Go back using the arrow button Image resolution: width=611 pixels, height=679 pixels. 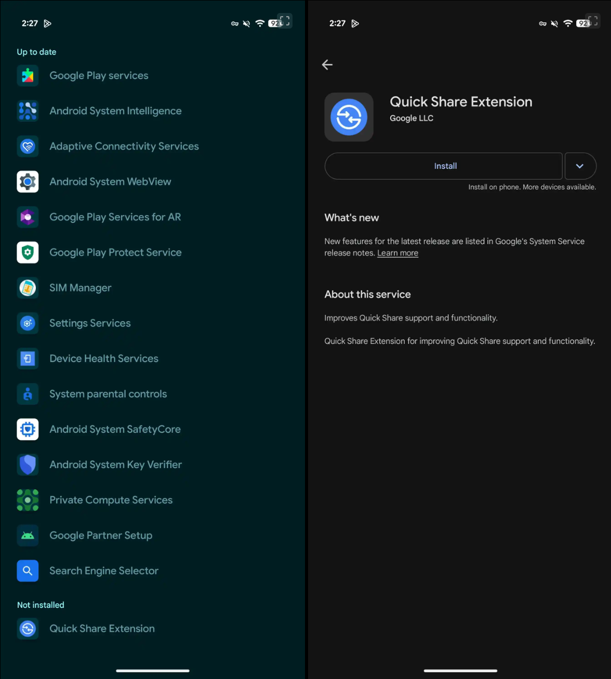tap(327, 64)
